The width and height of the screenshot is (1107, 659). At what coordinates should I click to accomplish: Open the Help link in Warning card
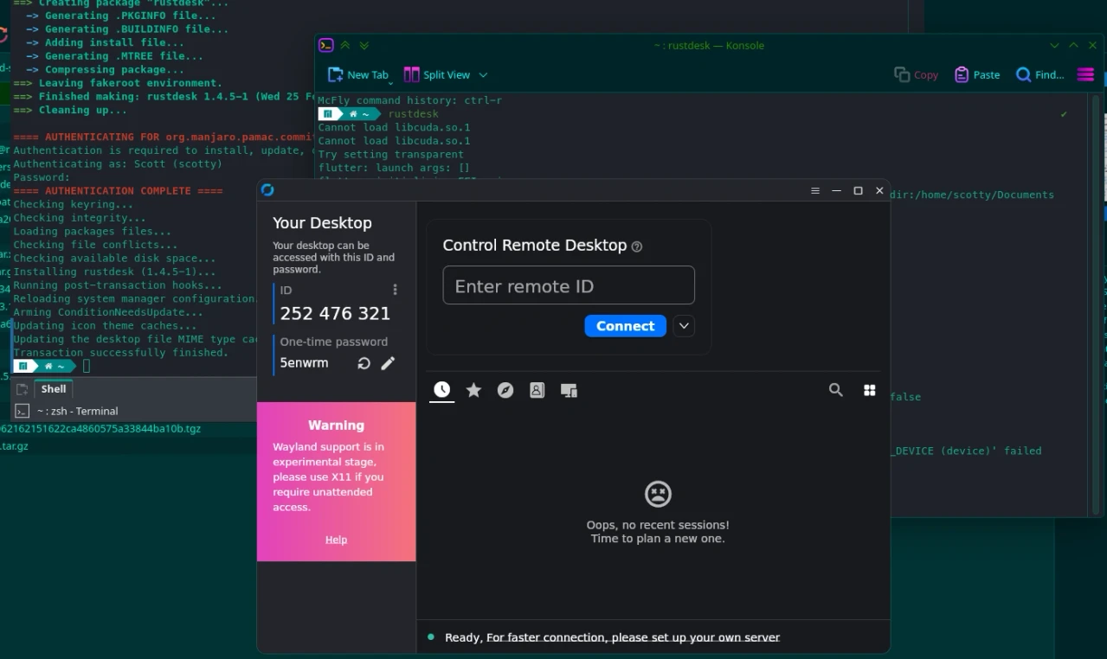[x=336, y=540]
